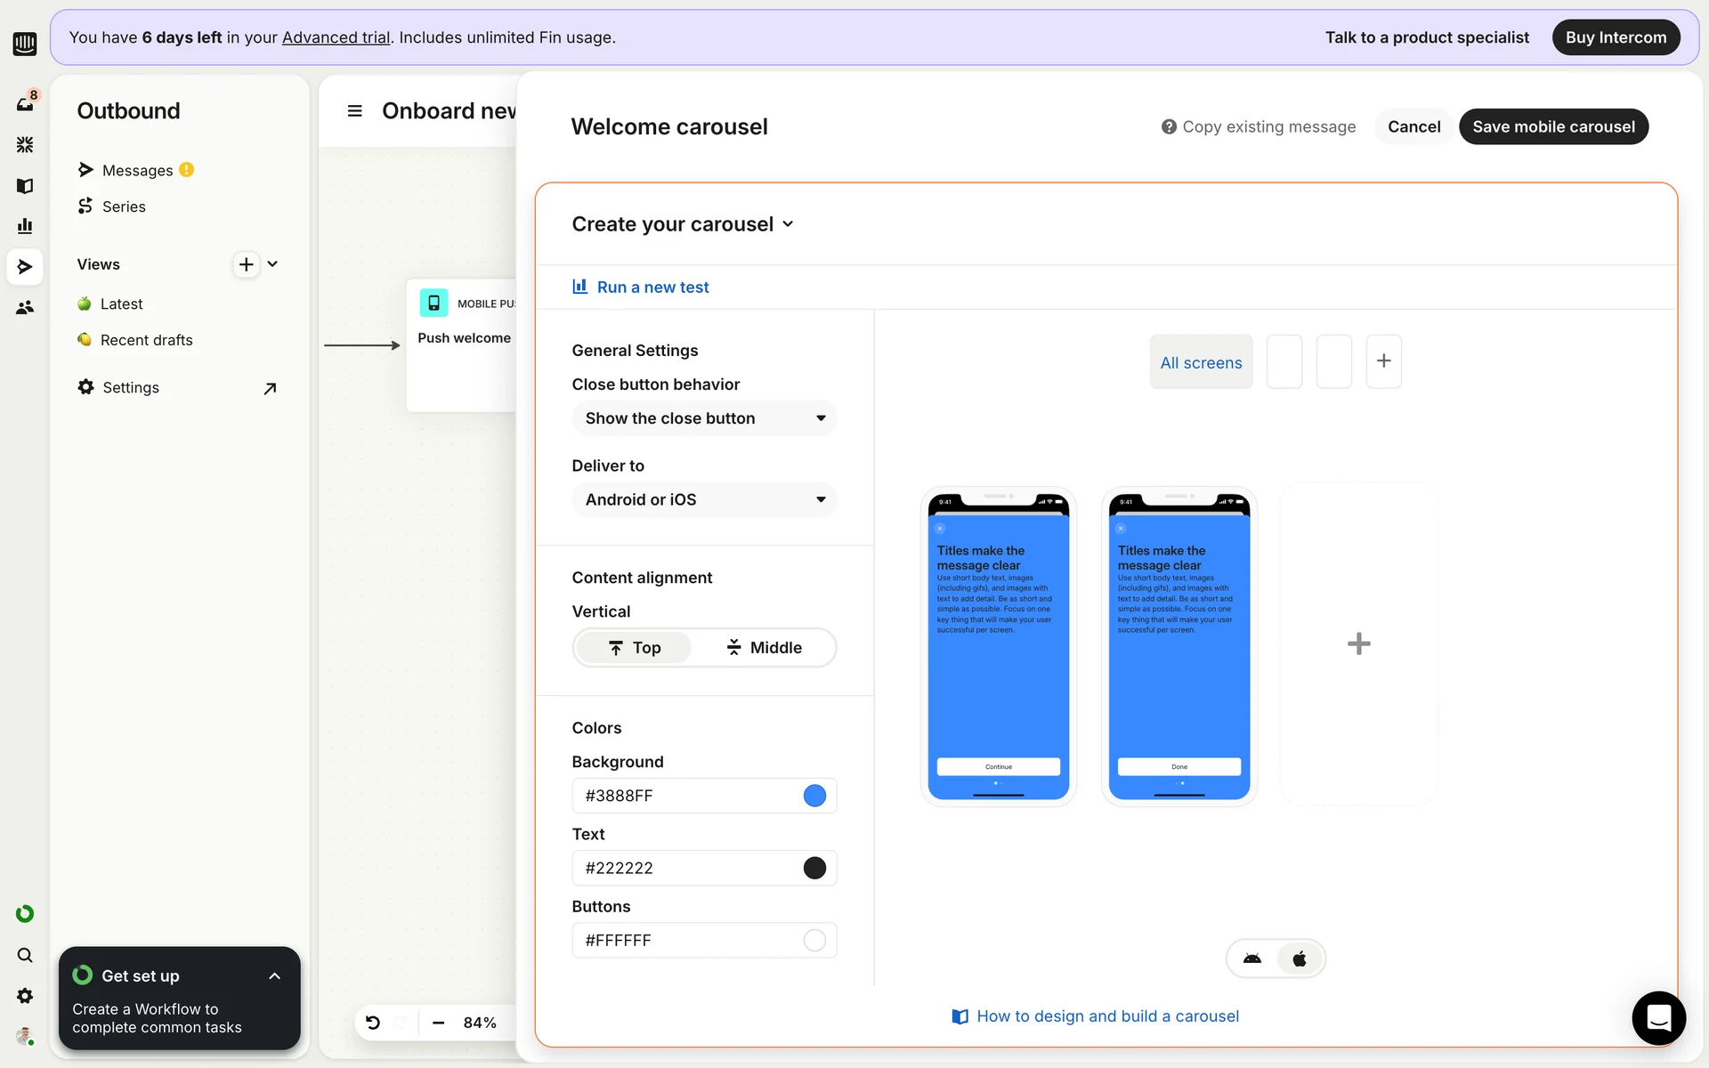Open the Close button behavior dropdown

(x=703, y=418)
